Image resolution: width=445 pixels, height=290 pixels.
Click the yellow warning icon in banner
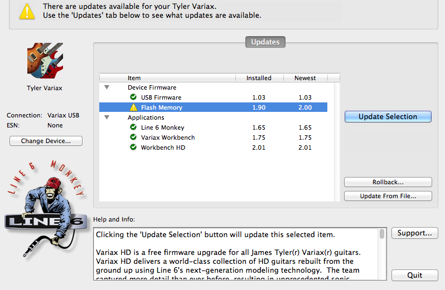point(27,11)
